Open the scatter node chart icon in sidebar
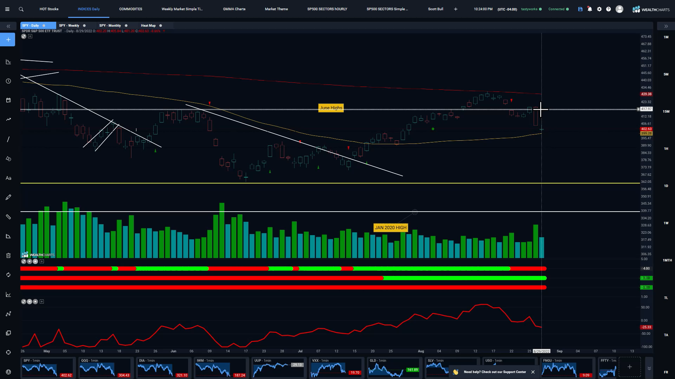This screenshot has height=379, width=675. (x=8, y=314)
